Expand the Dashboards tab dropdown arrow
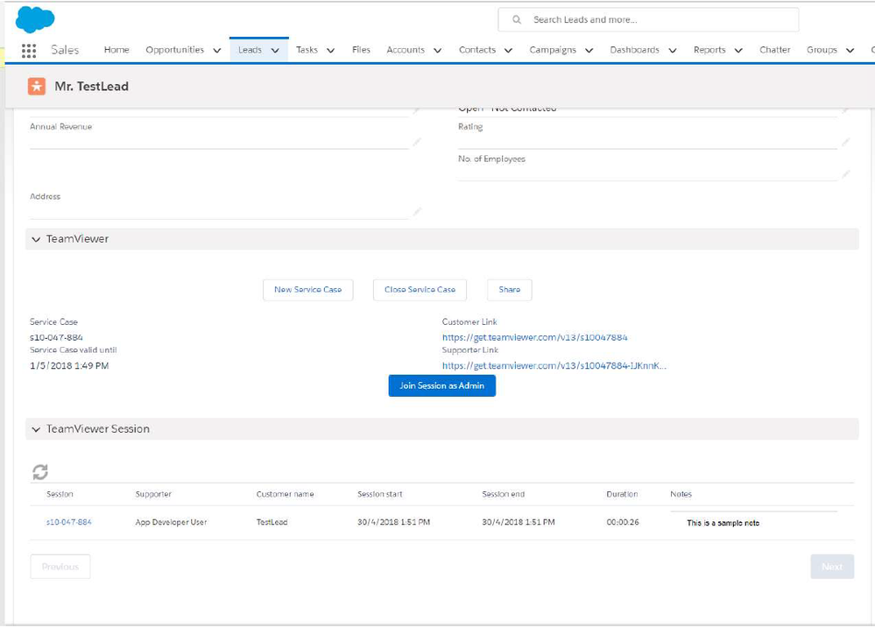 coord(673,50)
